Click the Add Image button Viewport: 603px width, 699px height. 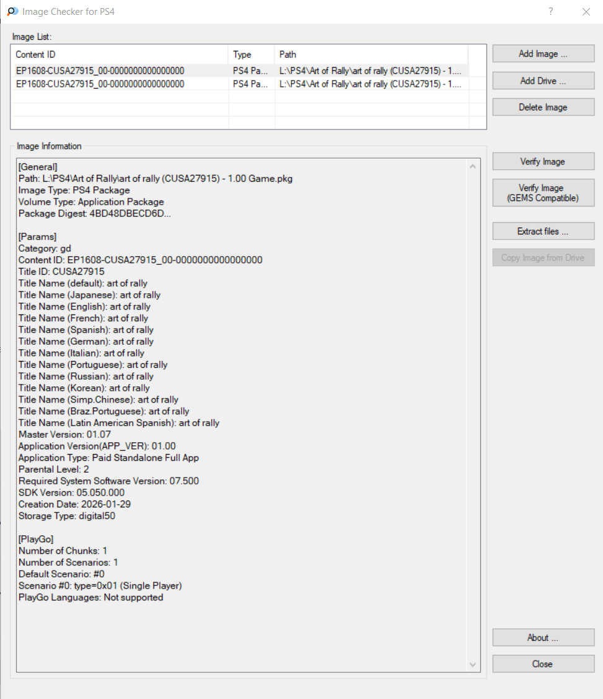tap(543, 54)
